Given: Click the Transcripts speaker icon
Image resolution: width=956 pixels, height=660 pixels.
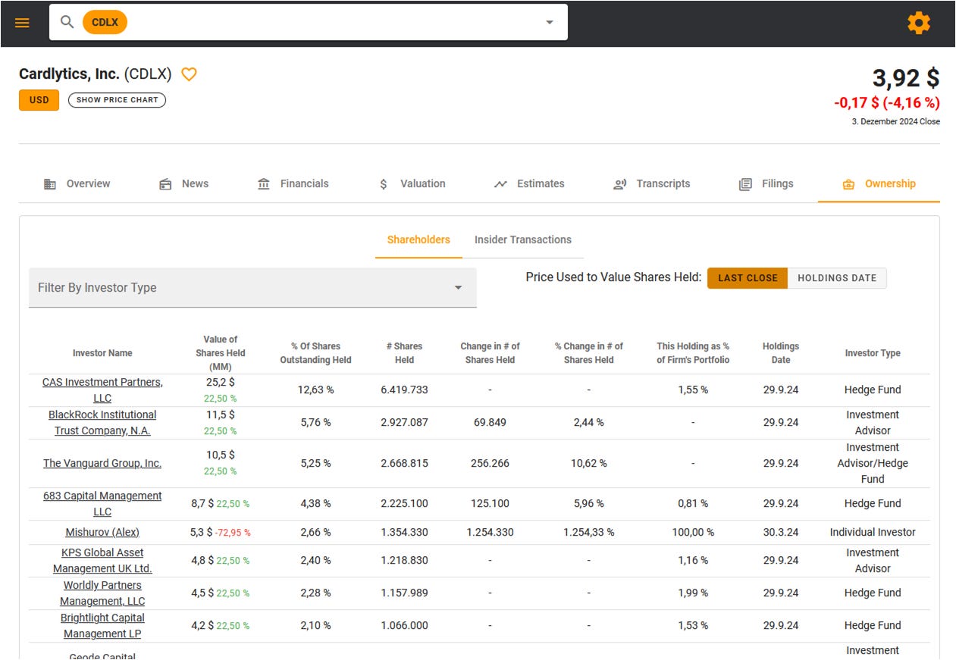Looking at the screenshot, I should 620,184.
